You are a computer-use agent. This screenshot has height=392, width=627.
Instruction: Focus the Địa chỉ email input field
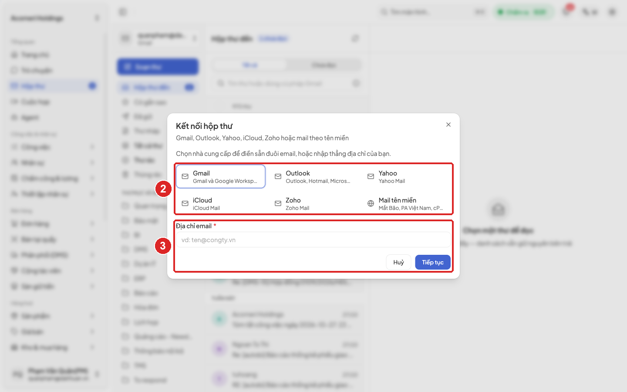pyautogui.click(x=313, y=240)
